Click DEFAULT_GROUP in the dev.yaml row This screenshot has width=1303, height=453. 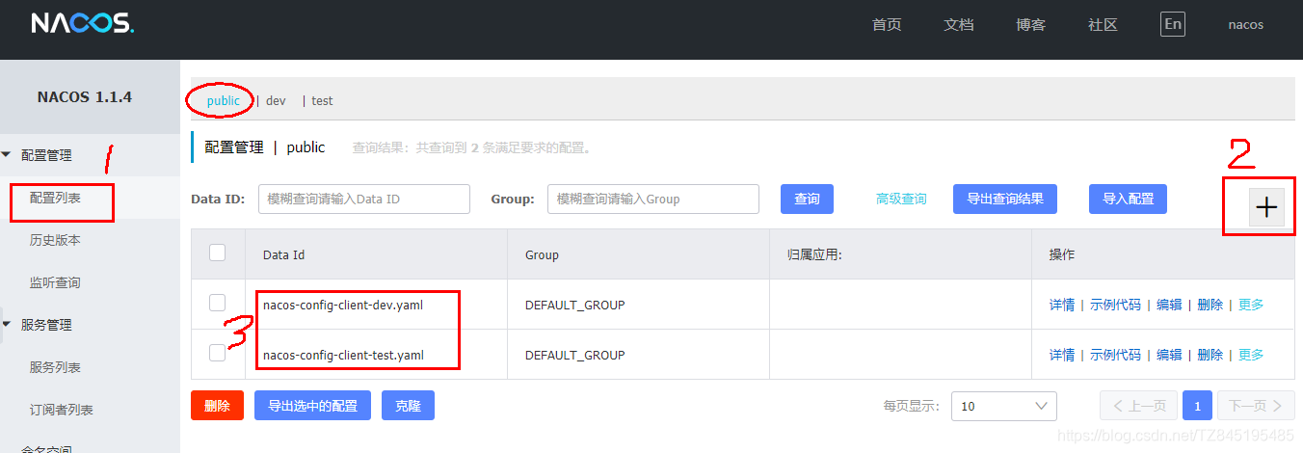[574, 305]
